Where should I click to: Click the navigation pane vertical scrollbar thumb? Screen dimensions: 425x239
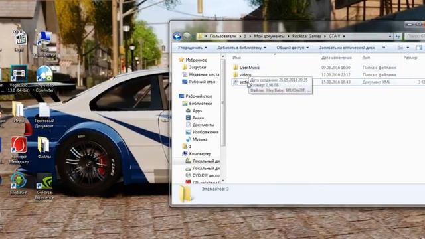coord(223,103)
